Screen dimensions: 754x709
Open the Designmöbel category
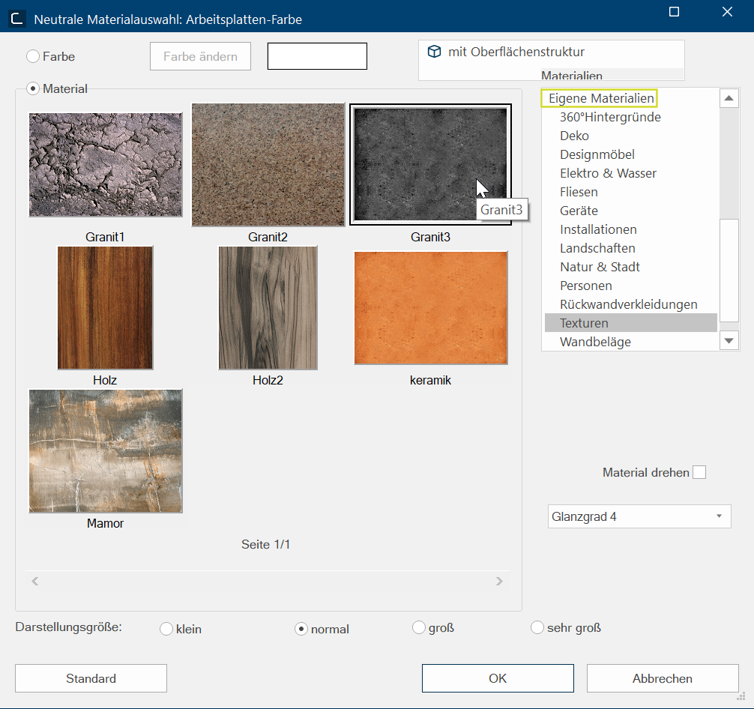click(x=597, y=154)
